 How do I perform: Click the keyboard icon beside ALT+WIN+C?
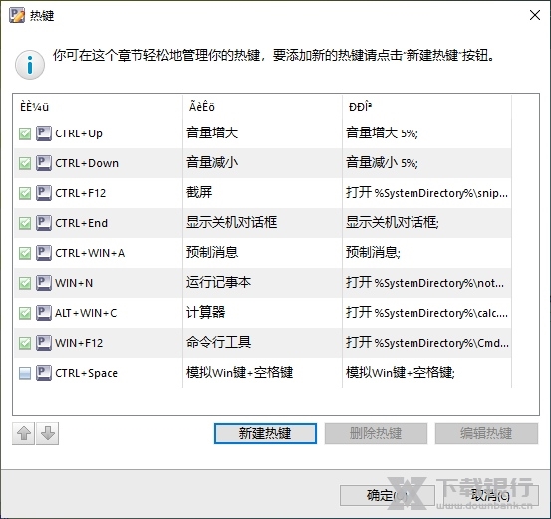(44, 313)
